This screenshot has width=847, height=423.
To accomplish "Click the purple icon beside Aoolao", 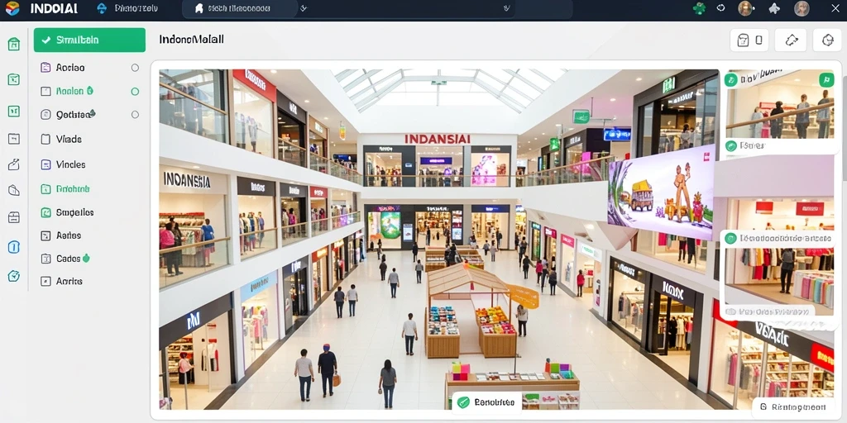I will [46, 68].
